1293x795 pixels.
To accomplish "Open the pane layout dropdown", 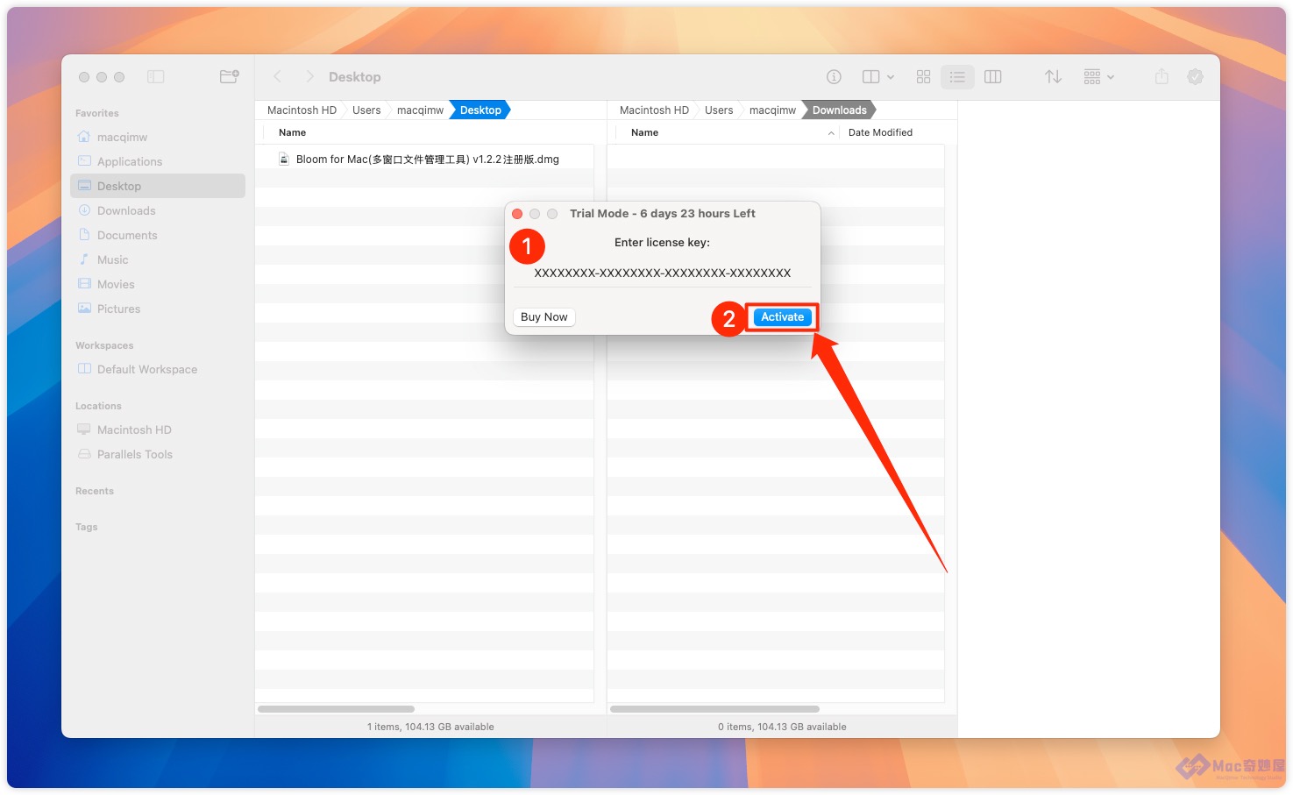I will [x=878, y=77].
